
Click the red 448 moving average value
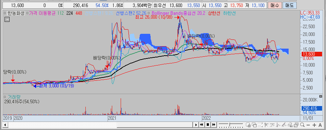click(79, 13)
